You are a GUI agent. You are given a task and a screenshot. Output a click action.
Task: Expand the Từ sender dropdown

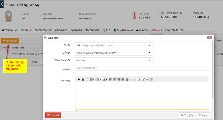click(114, 45)
